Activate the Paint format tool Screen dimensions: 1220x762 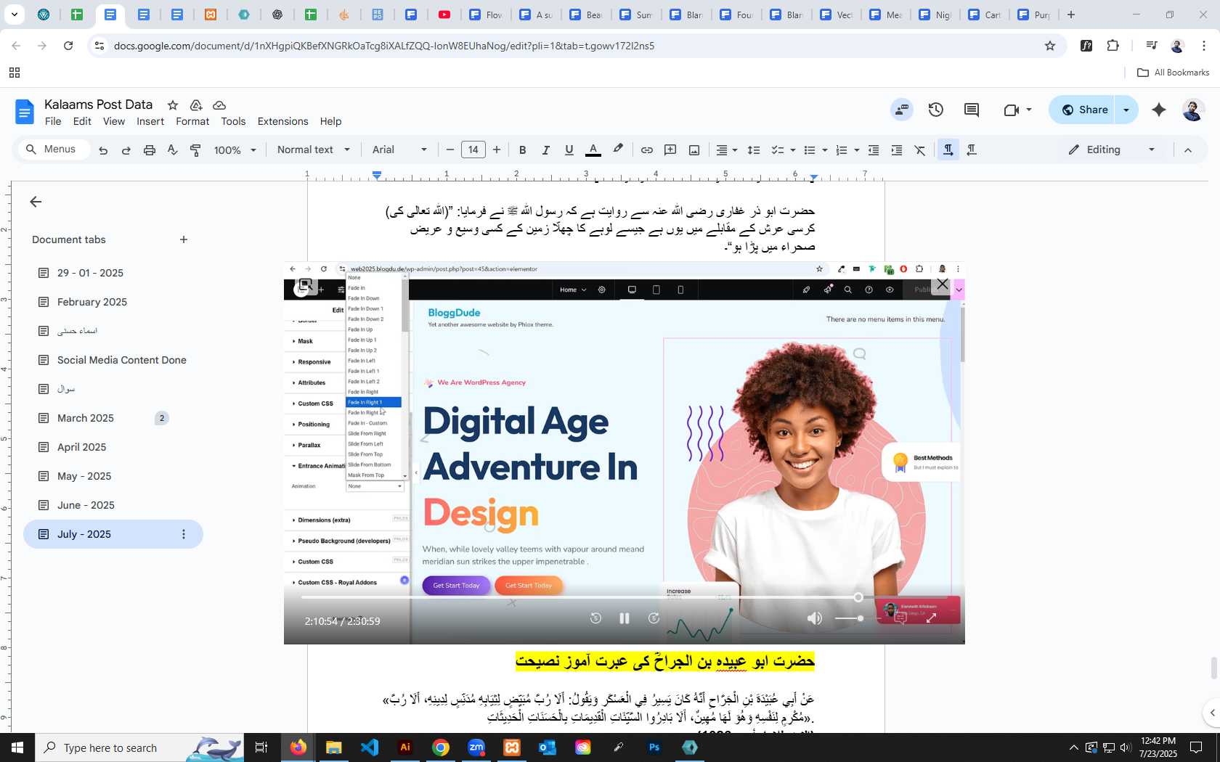click(195, 150)
